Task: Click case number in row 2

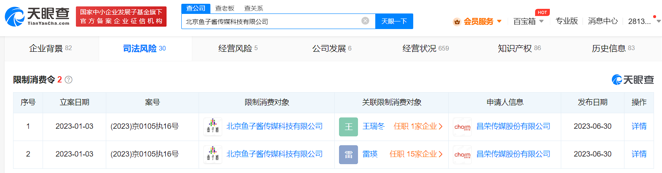Action: tap(145, 154)
